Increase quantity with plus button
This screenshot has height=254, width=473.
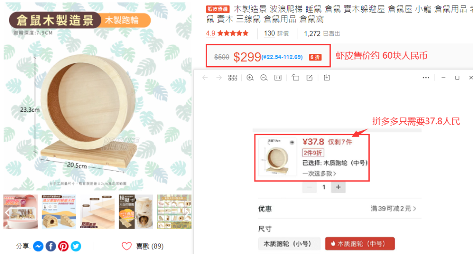click(338, 187)
